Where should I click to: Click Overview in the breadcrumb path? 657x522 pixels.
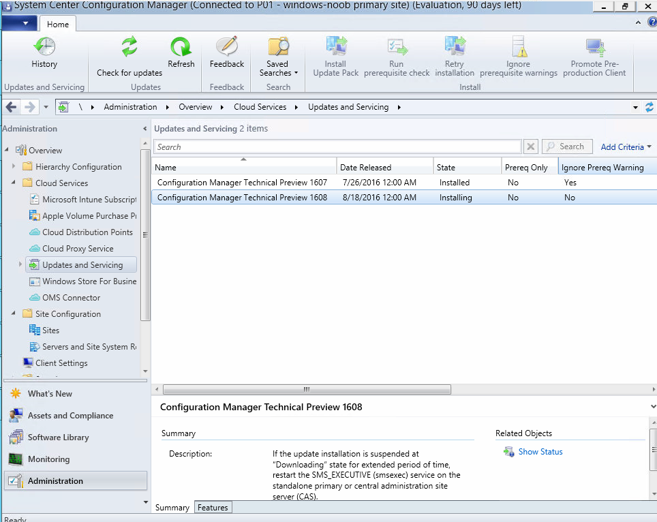(195, 107)
